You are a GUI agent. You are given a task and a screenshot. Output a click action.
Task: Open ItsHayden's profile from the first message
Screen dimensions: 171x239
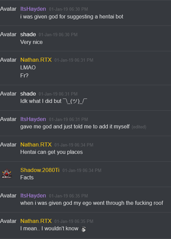tap(33, 9)
